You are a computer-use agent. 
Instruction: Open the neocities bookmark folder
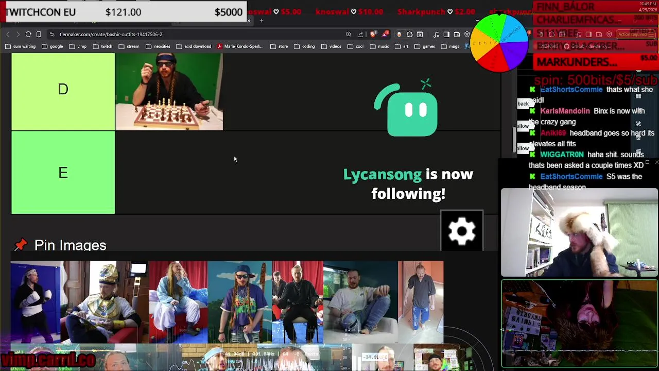click(x=158, y=46)
